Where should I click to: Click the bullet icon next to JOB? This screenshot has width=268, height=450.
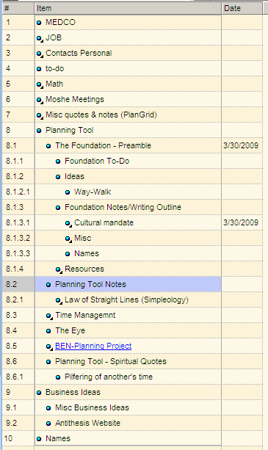coord(40,38)
